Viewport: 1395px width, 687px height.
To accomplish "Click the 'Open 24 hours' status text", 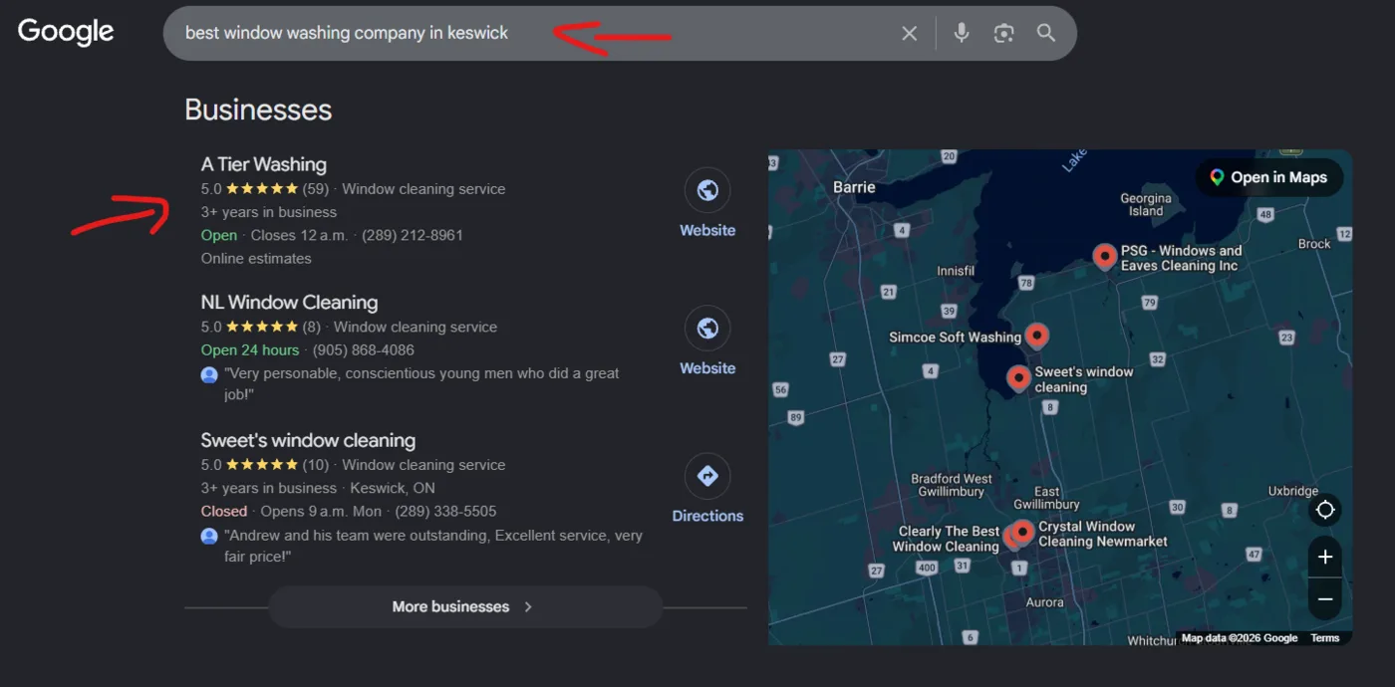I will tap(250, 350).
